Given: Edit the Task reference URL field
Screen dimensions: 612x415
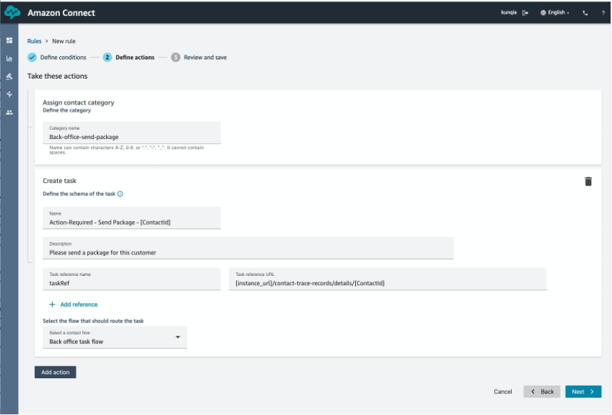Looking at the screenshot, I should point(388,279).
